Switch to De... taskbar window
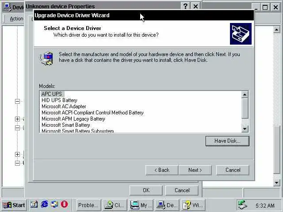 [x=167, y=205]
